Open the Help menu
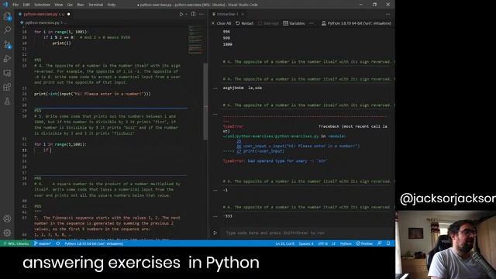 click(x=112, y=5)
